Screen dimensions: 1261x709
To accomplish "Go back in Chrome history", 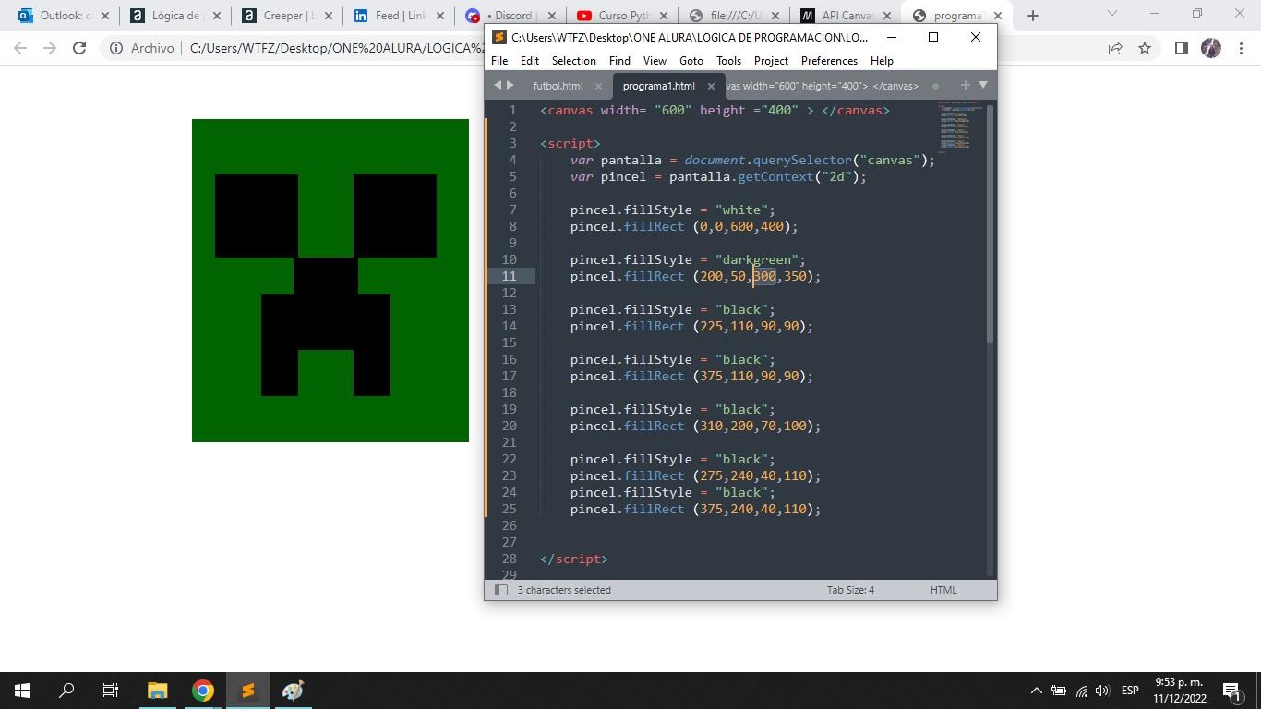I will point(20,48).
